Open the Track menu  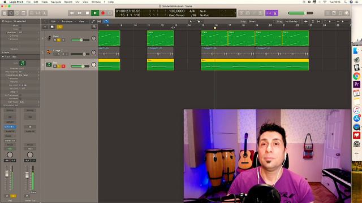click(45, 2)
